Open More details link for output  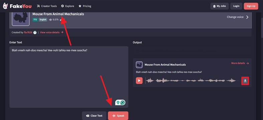coord(240,63)
